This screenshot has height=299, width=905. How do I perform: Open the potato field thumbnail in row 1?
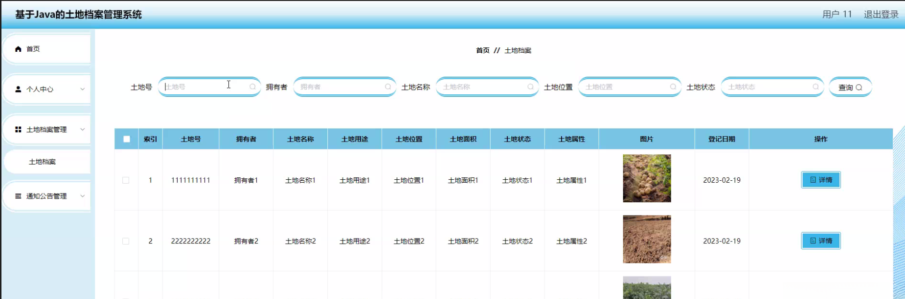click(x=647, y=178)
